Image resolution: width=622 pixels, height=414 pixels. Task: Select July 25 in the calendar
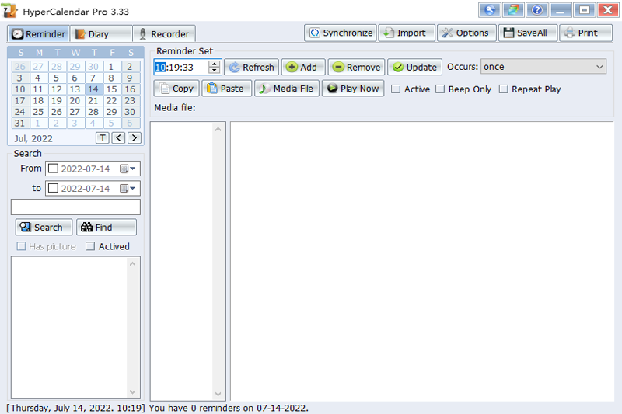tap(38, 112)
